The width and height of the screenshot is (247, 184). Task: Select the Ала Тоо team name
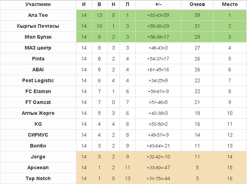38,15
